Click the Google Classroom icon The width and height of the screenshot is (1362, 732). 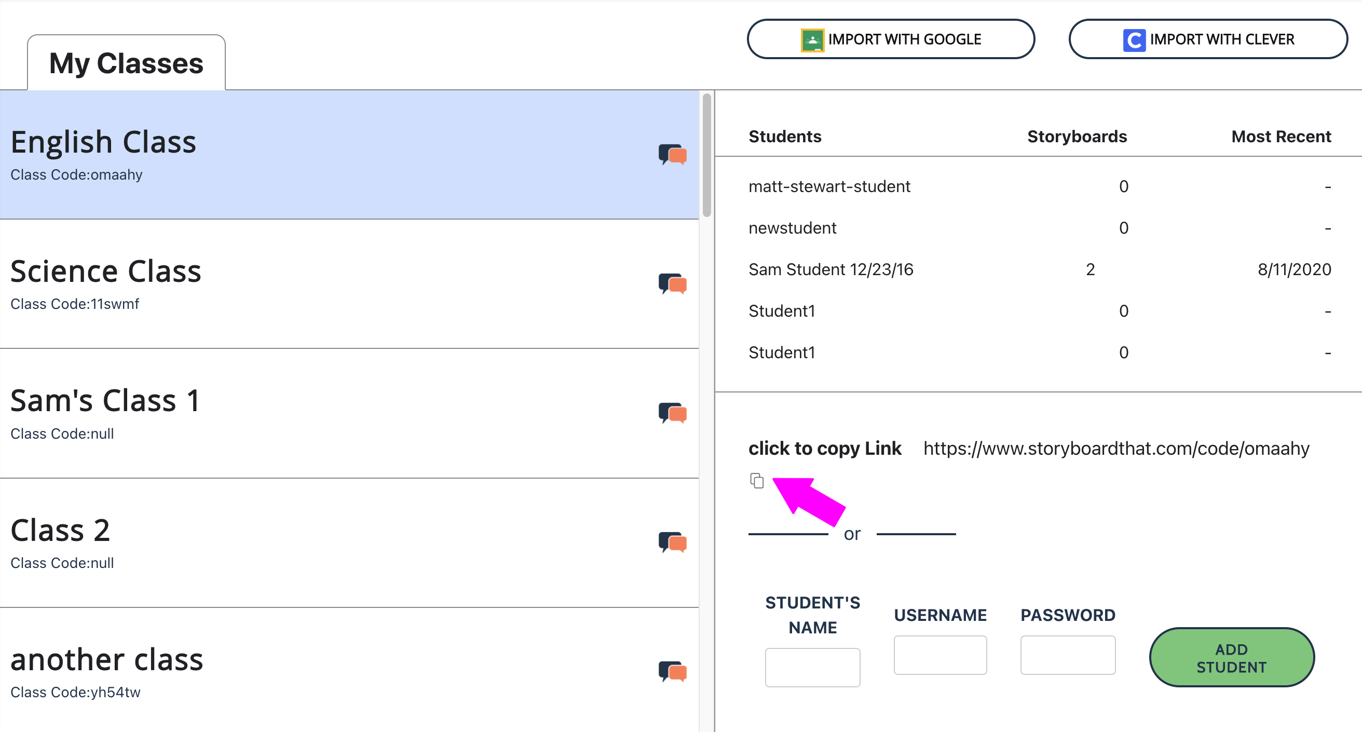(813, 39)
